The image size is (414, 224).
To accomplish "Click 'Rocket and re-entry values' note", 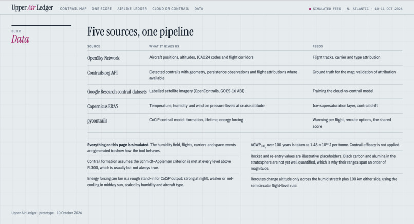I will click(323, 162).
